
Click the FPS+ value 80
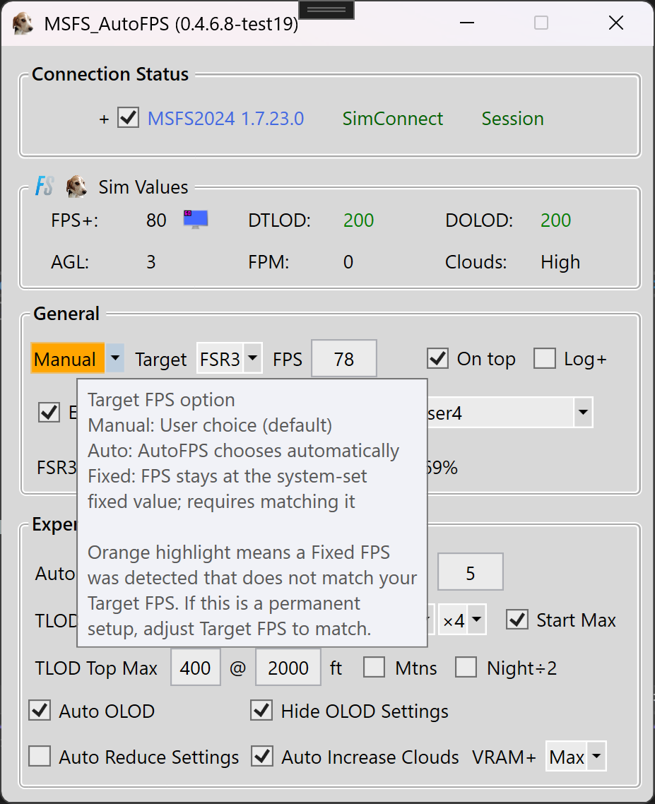tap(156, 220)
